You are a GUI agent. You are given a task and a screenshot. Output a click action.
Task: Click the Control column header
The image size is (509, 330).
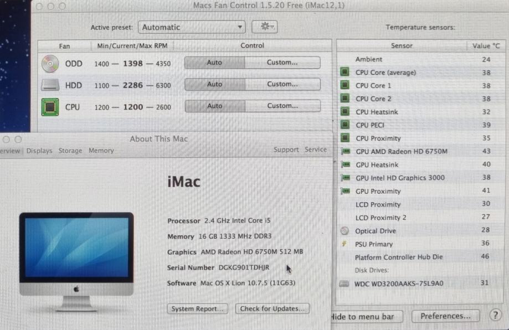click(252, 45)
